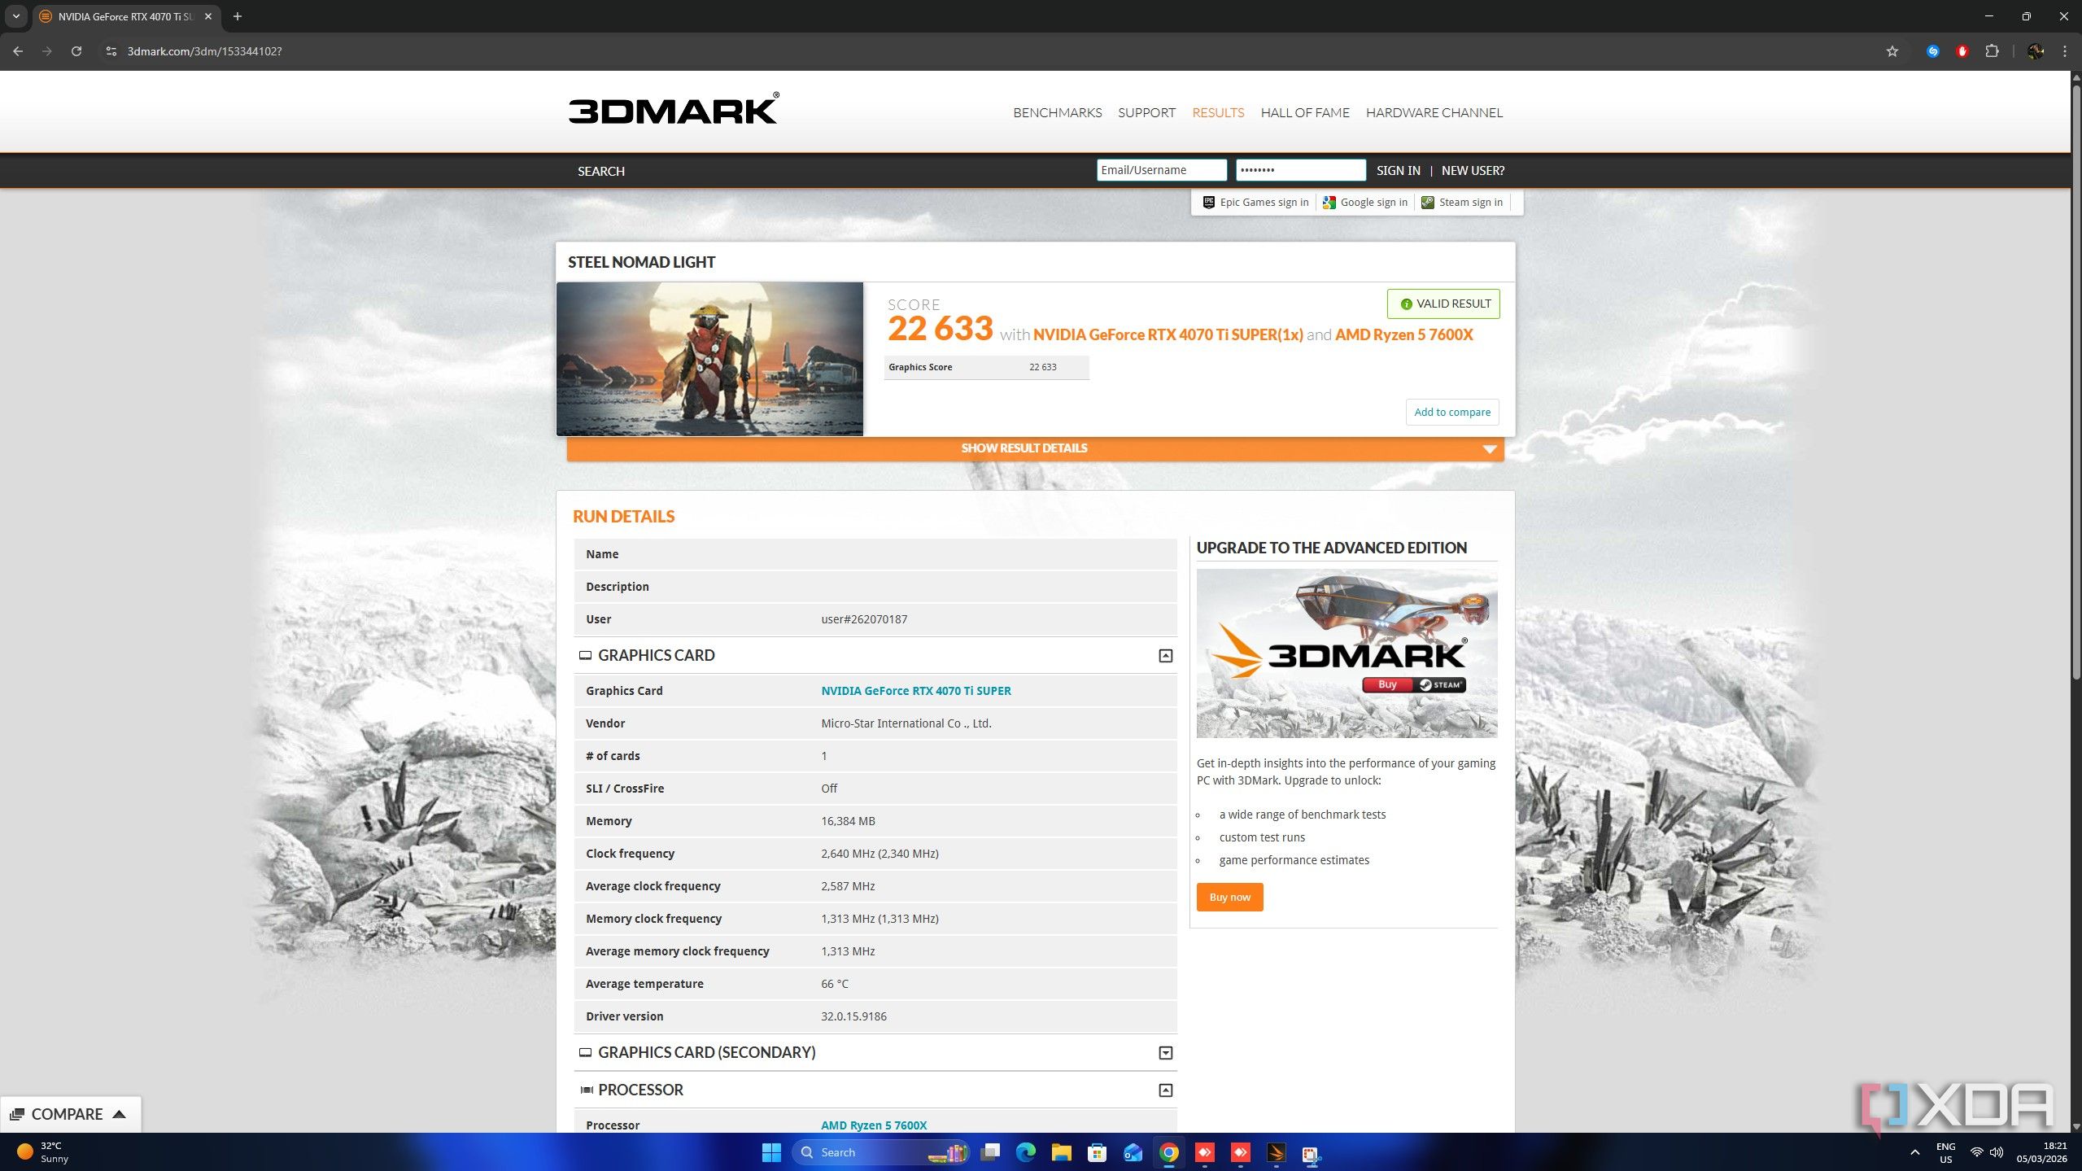Click the Epic Games sign in icon
2082x1171 pixels.
tap(1209, 203)
